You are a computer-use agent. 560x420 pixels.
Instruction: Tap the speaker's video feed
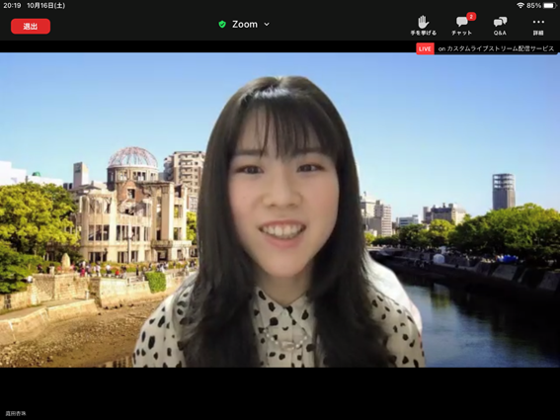280,210
